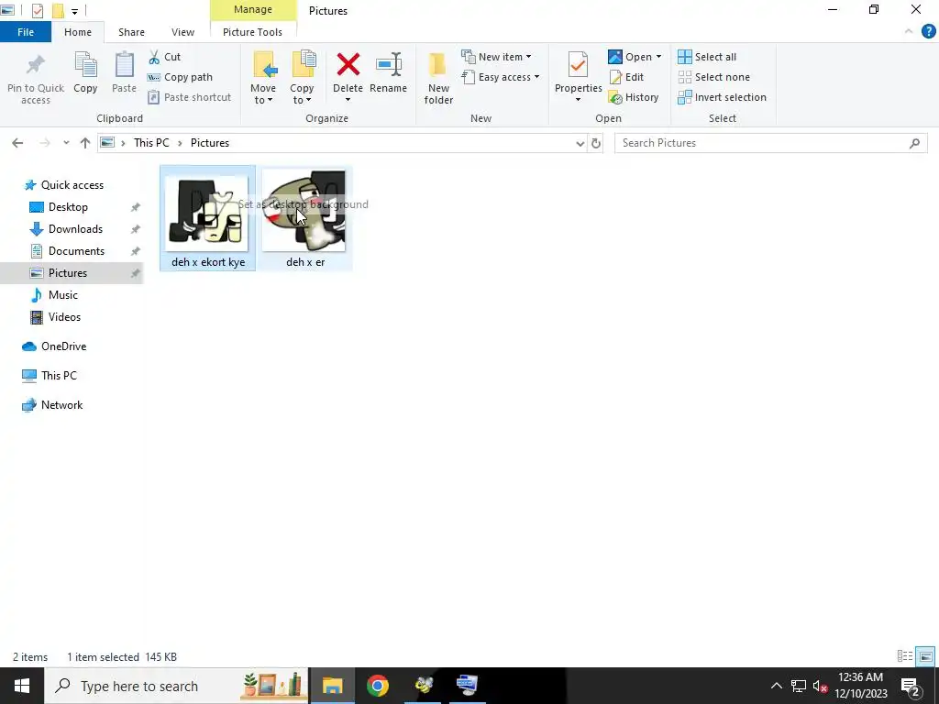
Task: Click the Copy ribbon button
Action: 85,73
